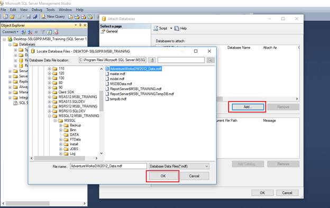Expand the 110 folder in the tree
Image resolution: width=330 pixels, height=208 pixels.
pyautogui.click(x=50, y=68)
